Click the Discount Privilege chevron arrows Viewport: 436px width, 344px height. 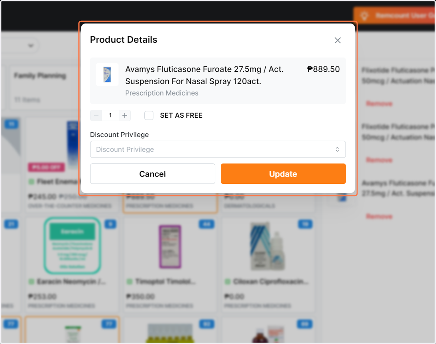337,149
